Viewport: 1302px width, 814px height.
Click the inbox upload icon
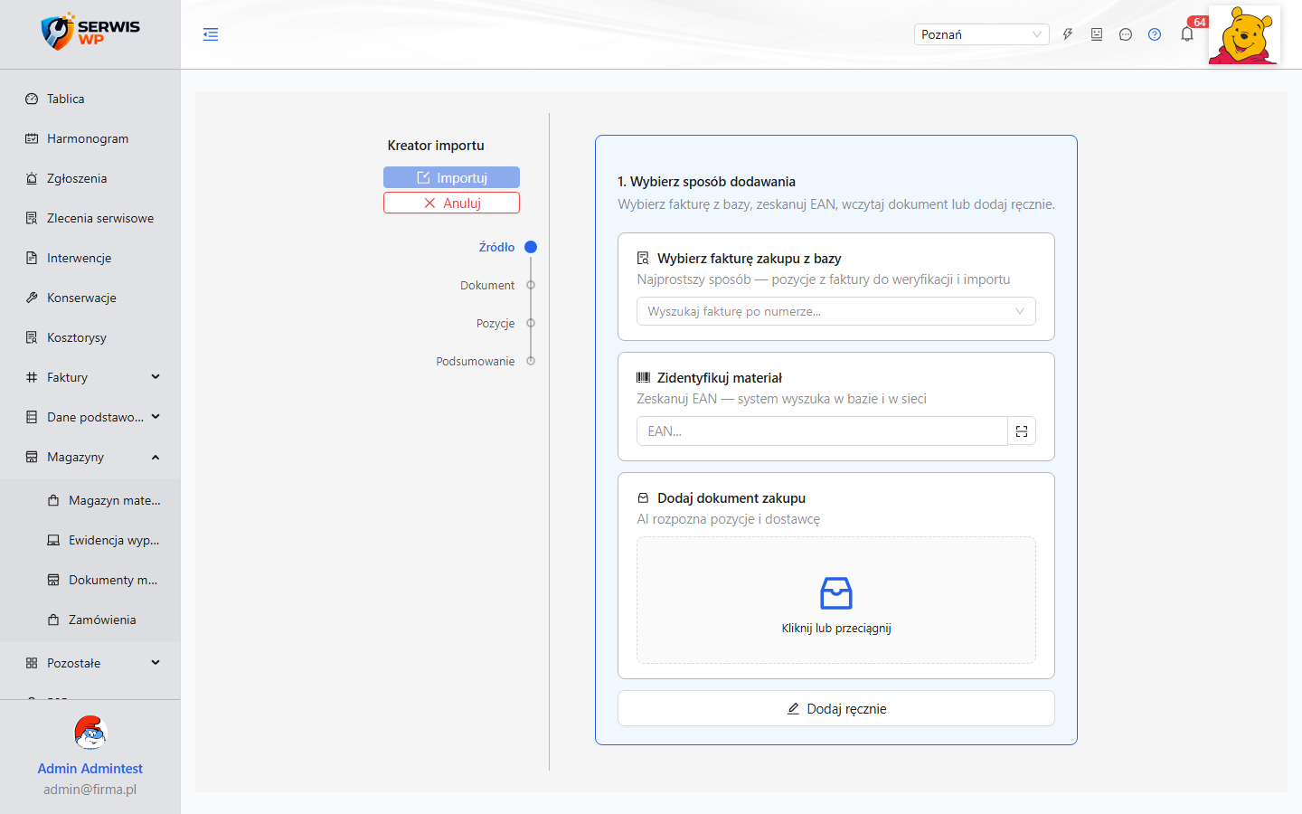[x=836, y=593]
